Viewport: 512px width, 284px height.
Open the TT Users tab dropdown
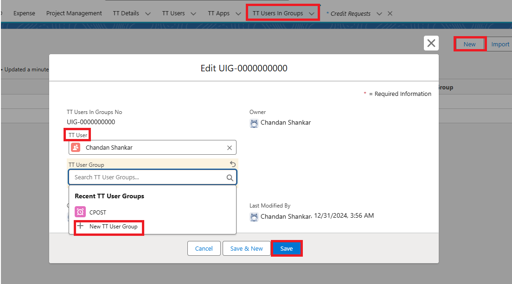click(x=193, y=14)
